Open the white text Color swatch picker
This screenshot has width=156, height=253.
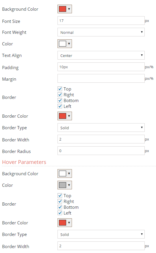65,44
